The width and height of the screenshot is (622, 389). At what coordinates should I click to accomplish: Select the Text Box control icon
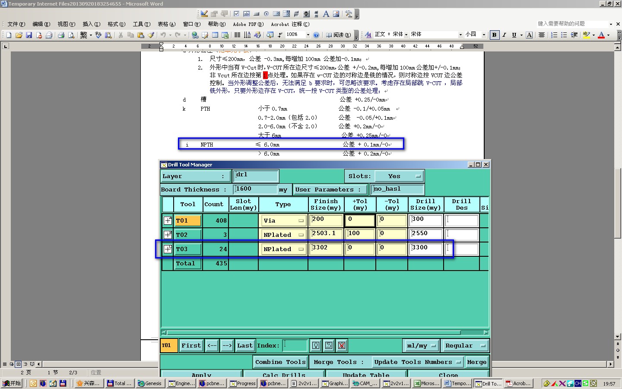point(246,14)
